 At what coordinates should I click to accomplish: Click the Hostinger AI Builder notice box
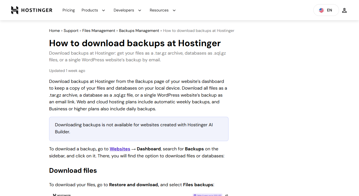[139, 129]
